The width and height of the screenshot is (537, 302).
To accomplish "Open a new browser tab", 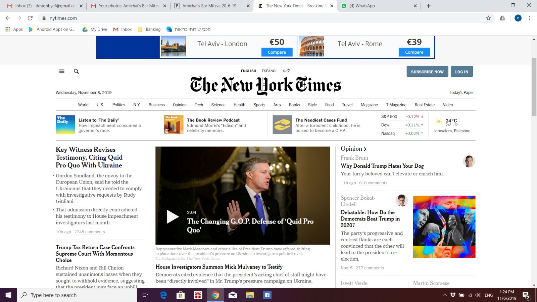I will tap(429, 6).
